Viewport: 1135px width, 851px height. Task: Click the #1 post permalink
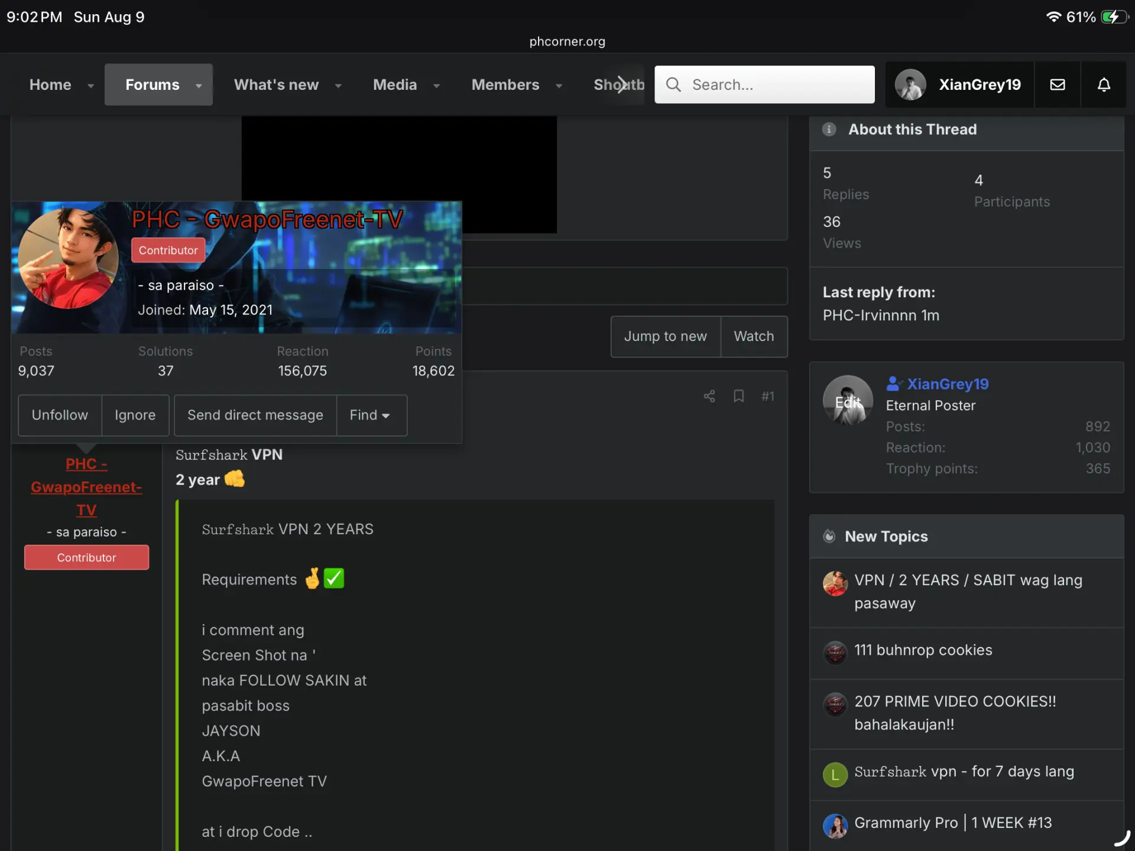click(x=767, y=396)
